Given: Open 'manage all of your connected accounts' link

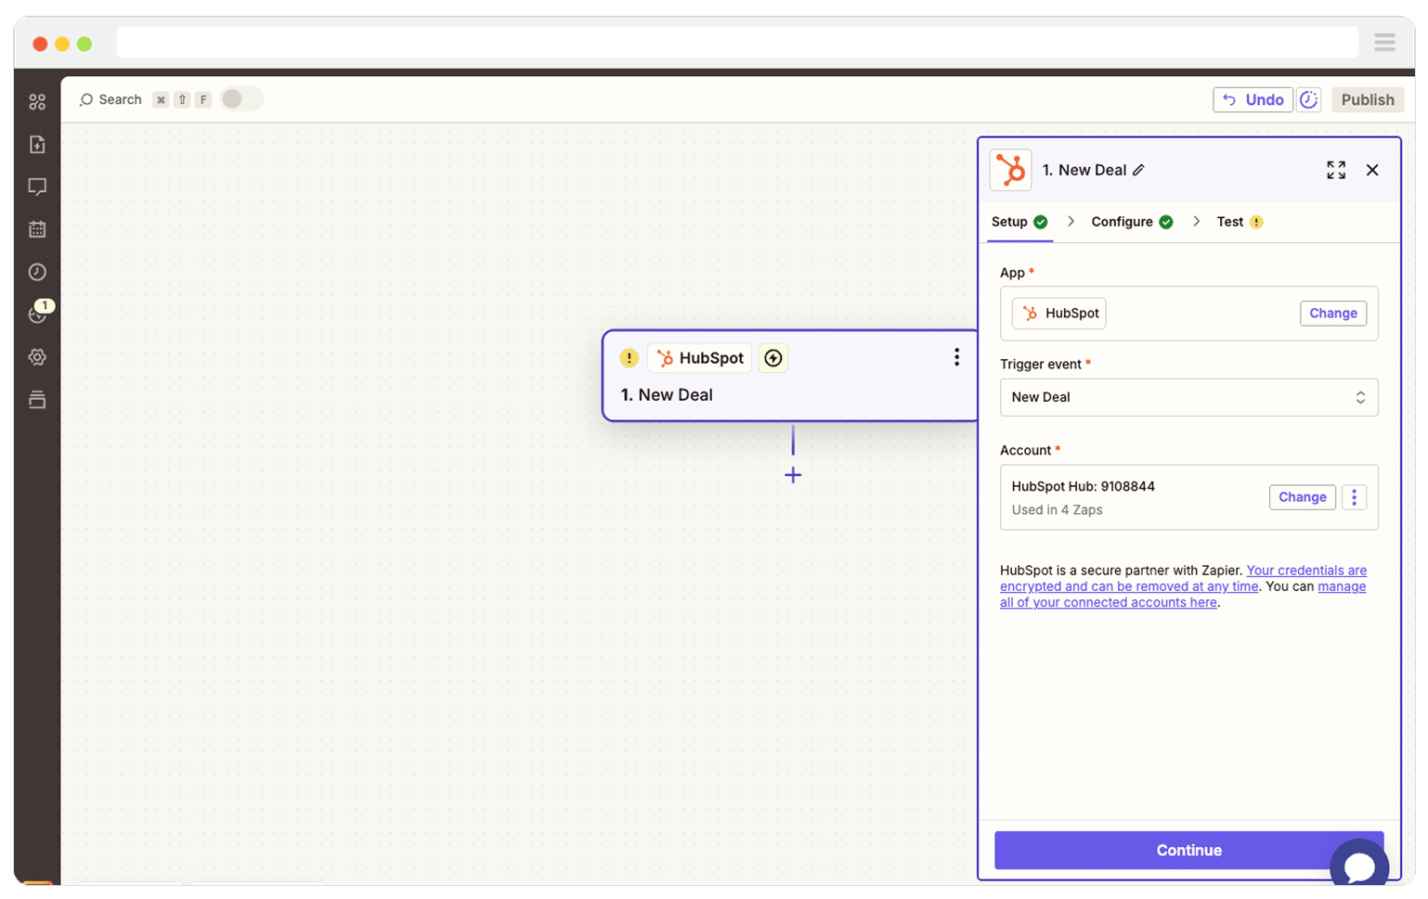Looking at the screenshot, I should [x=1183, y=595].
